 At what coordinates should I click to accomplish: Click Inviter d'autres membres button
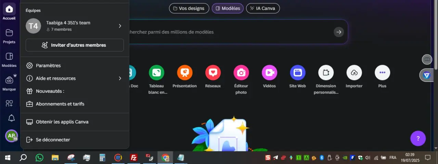[75, 45]
